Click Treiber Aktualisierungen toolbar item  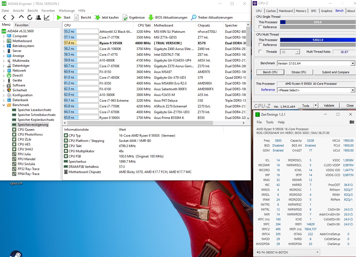pos(212,17)
